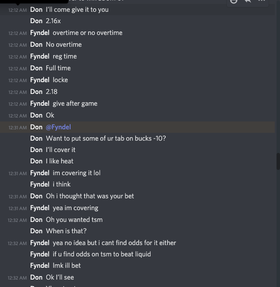Image resolution: width=280 pixels, height=287 pixels.
Task: Open the more options ellipsis icon
Action: click(x=261, y=1)
